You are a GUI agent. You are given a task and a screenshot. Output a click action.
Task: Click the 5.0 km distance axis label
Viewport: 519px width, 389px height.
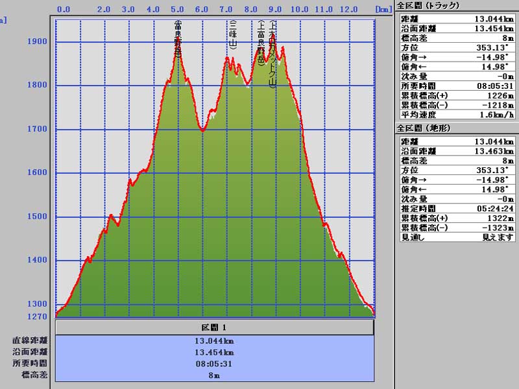tap(178, 10)
